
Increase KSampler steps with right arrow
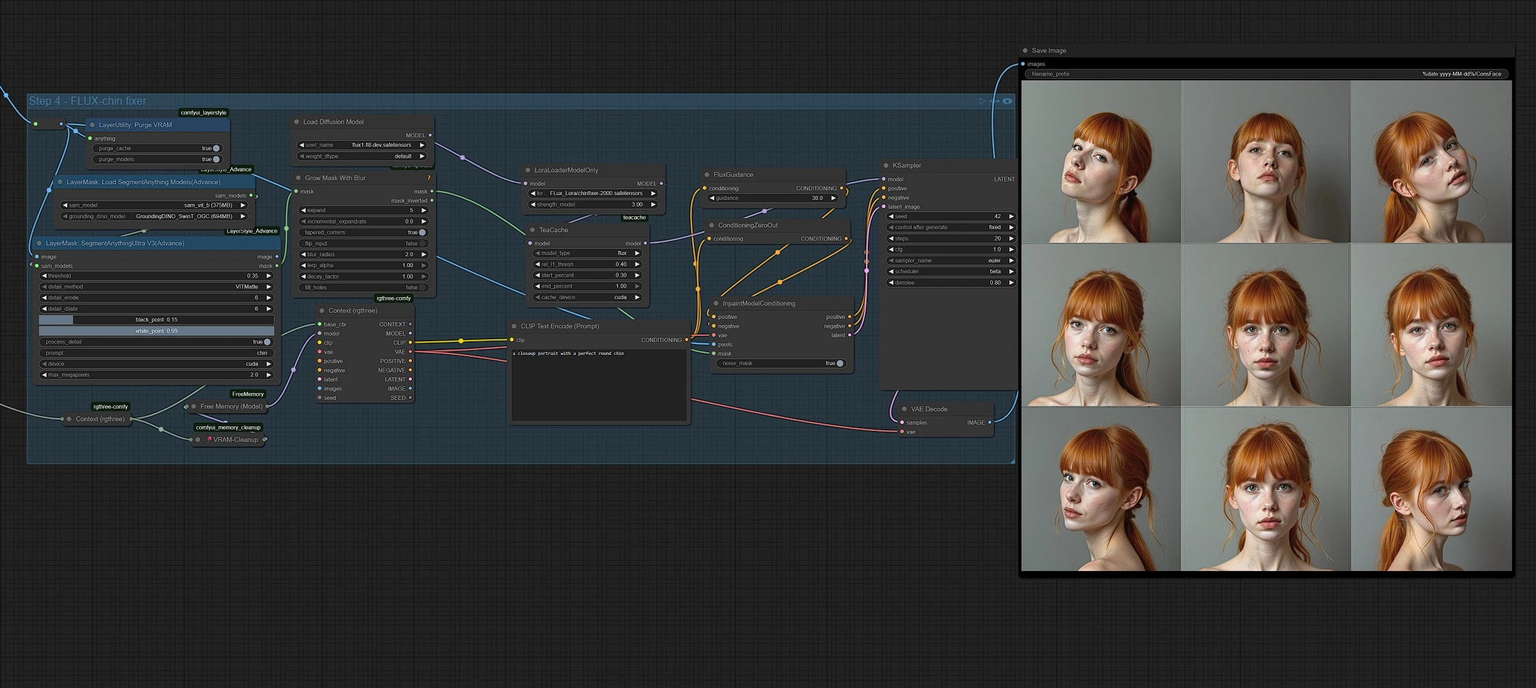[1011, 239]
